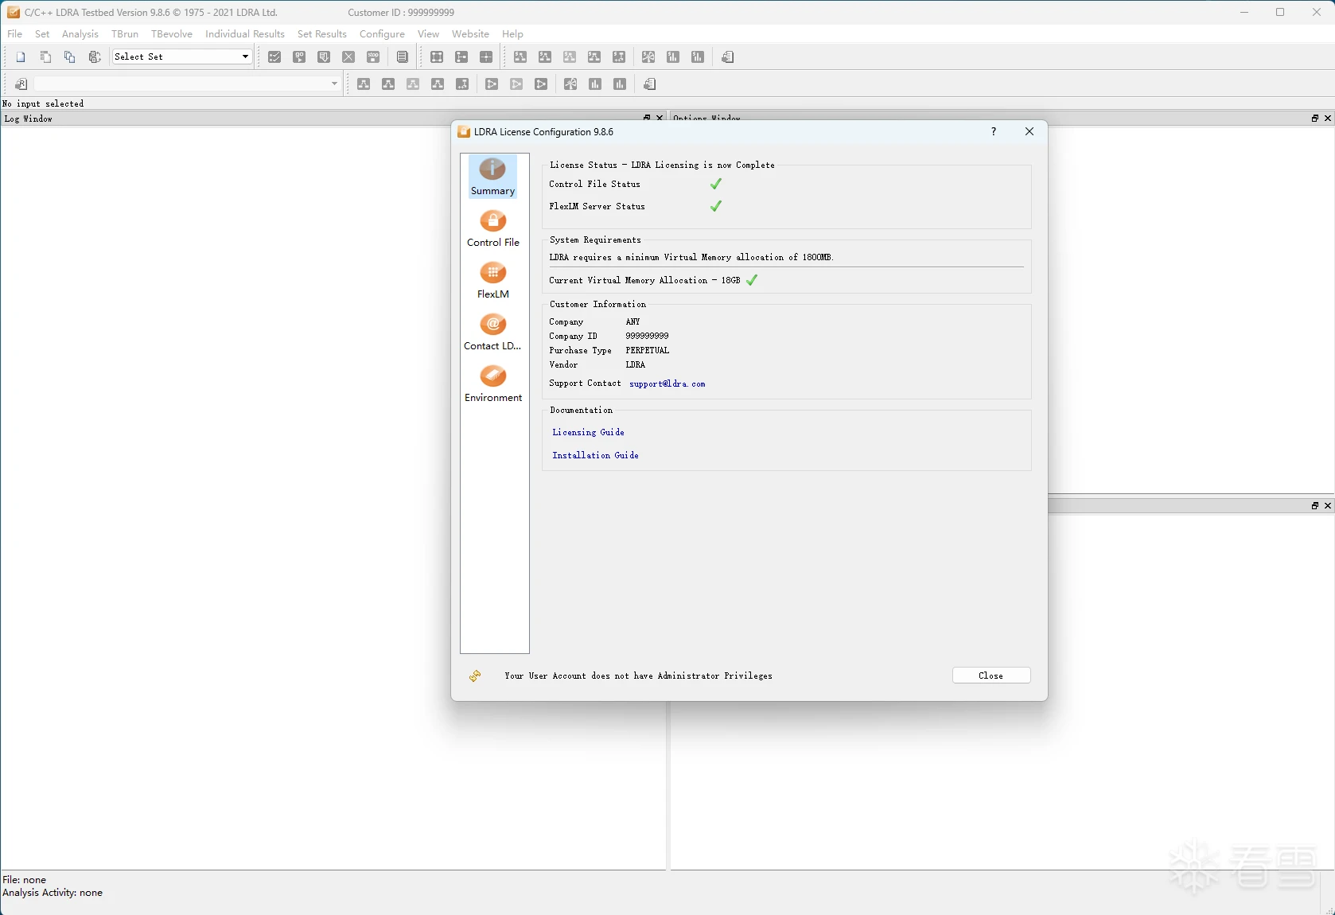Open the Analysis menu
This screenshot has height=915, width=1335.
coord(80,34)
